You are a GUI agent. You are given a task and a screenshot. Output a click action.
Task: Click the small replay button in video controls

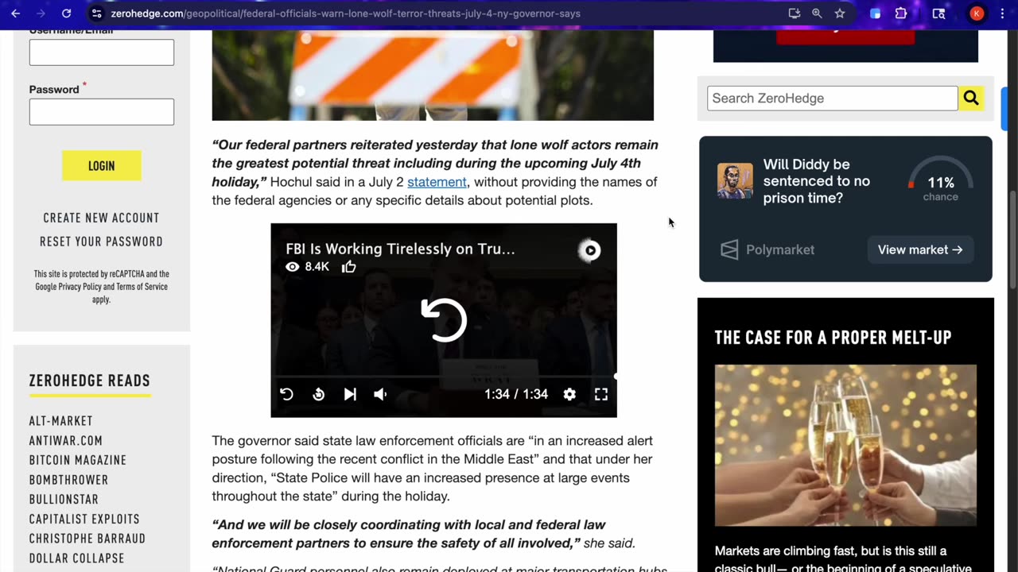[286, 394]
